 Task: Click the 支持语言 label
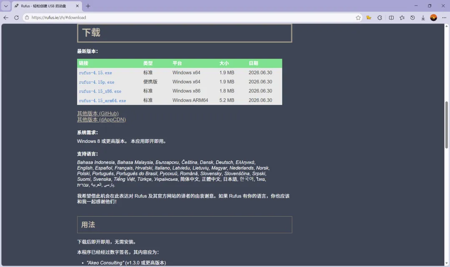pos(87,154)
